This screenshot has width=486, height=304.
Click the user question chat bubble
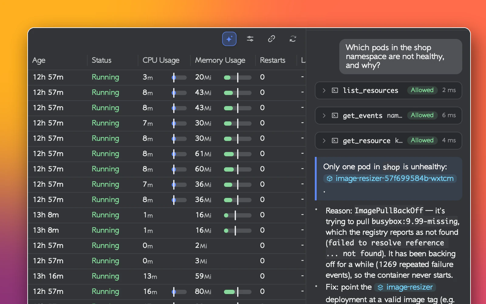401,57
